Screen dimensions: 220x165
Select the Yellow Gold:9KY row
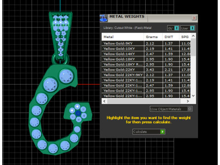pyautogui.click(x=146, y=44)
